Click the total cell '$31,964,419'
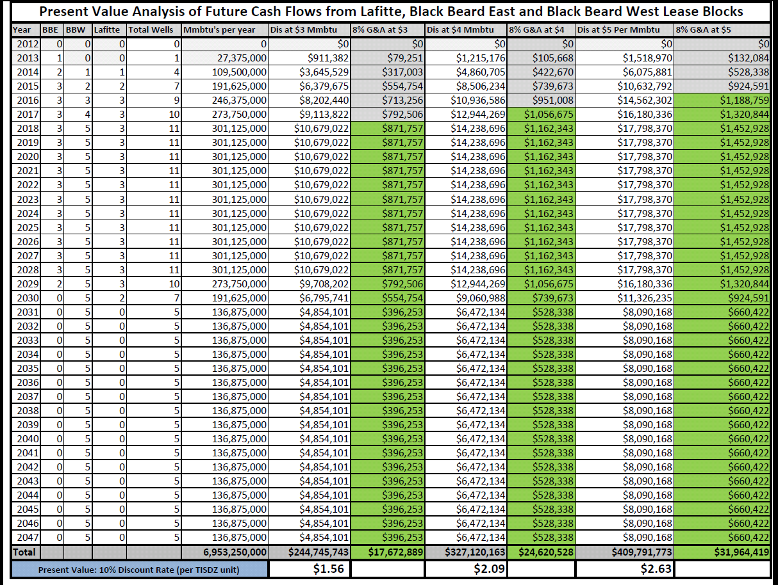778x585 pixels. (722, 552)
